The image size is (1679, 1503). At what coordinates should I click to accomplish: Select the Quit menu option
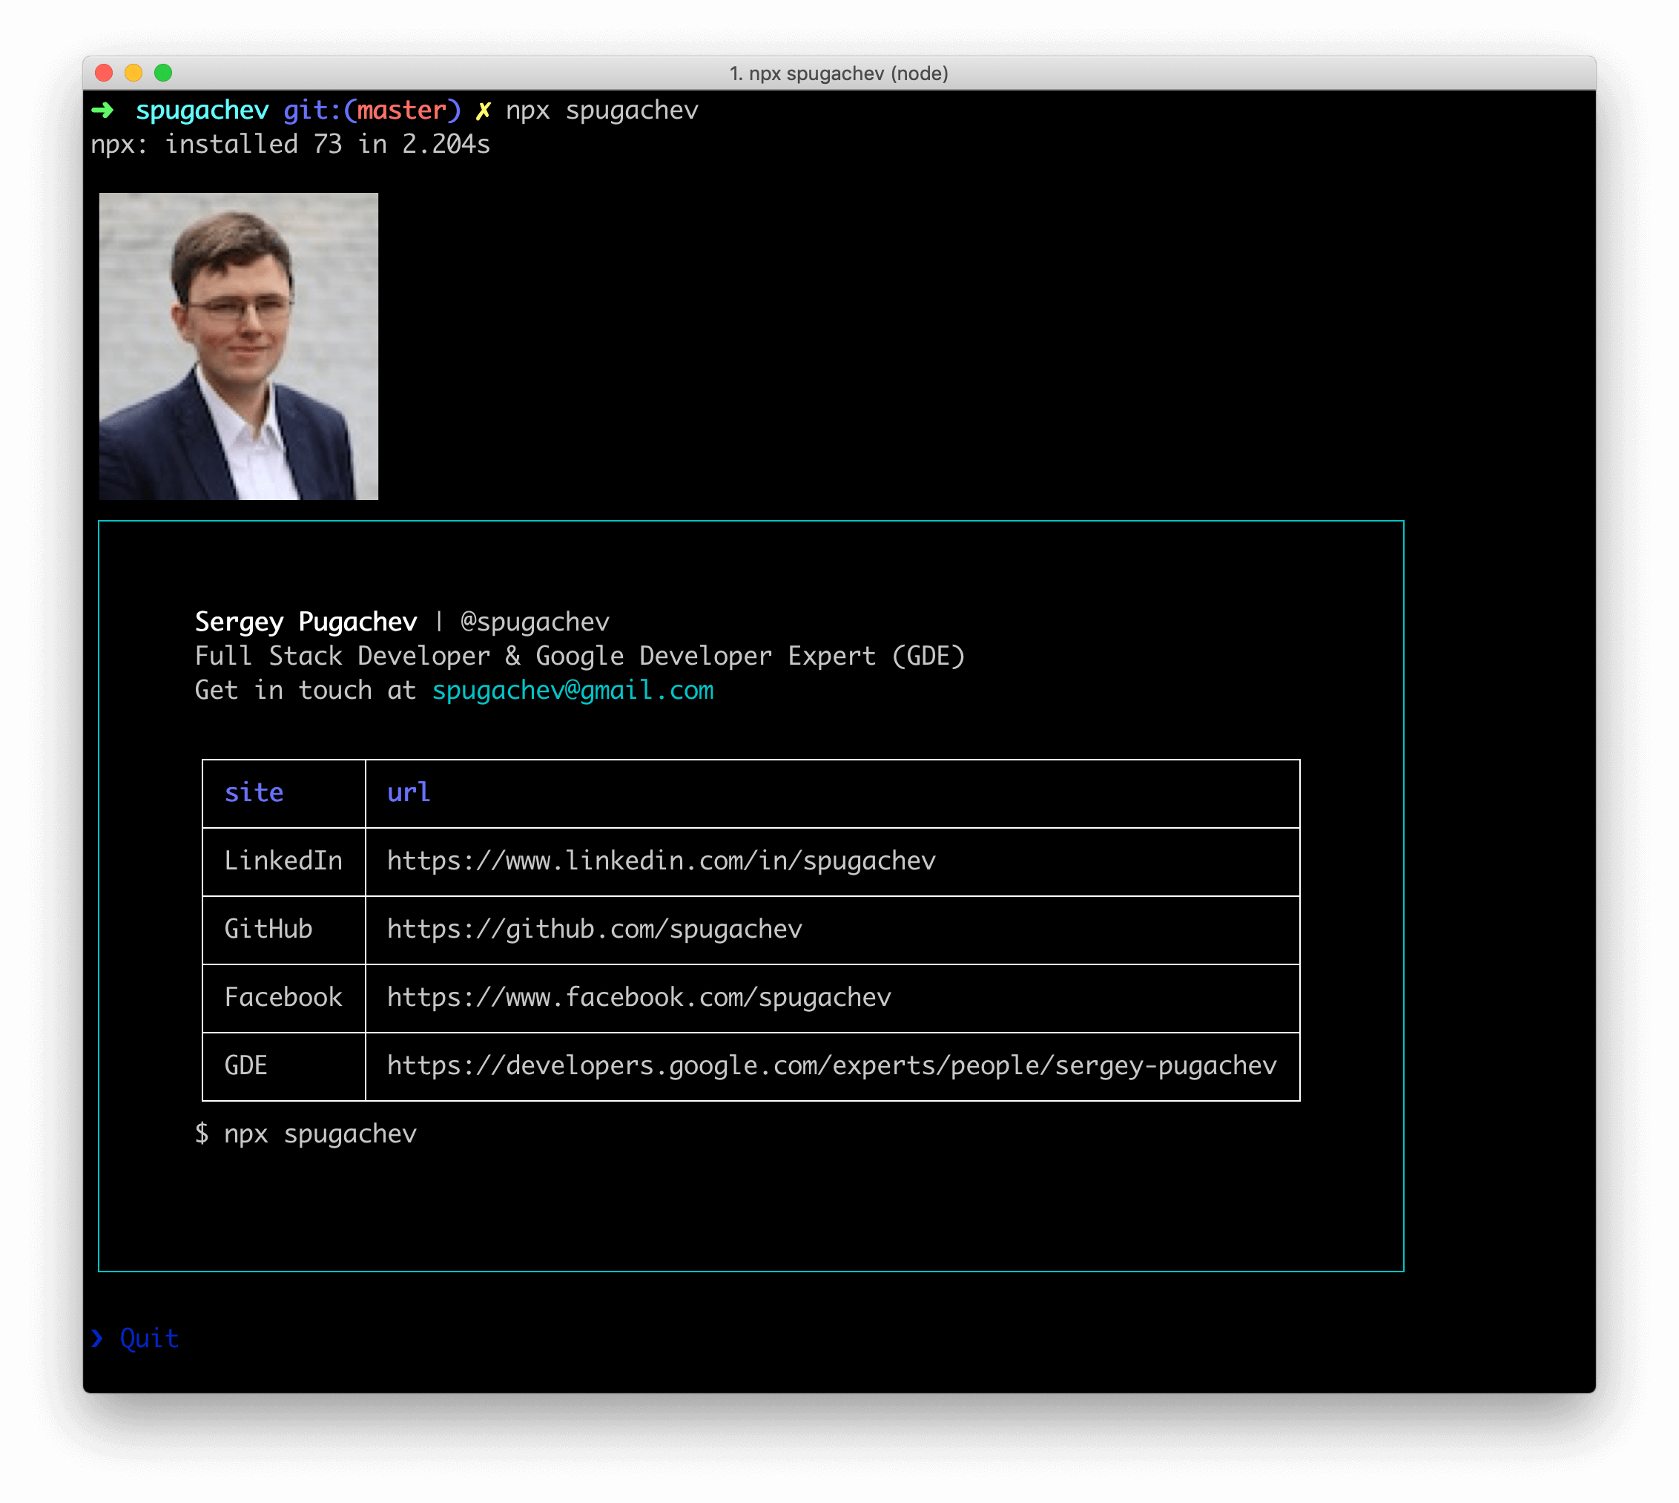click(x=149, y=1338)
